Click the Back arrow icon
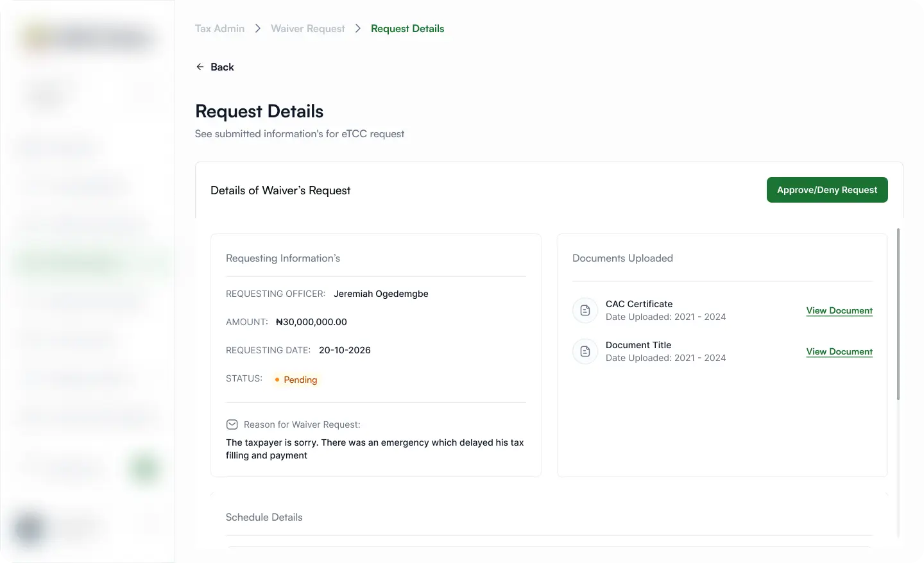This screenshot has height=563, width=924. click(x=200, y=67)
